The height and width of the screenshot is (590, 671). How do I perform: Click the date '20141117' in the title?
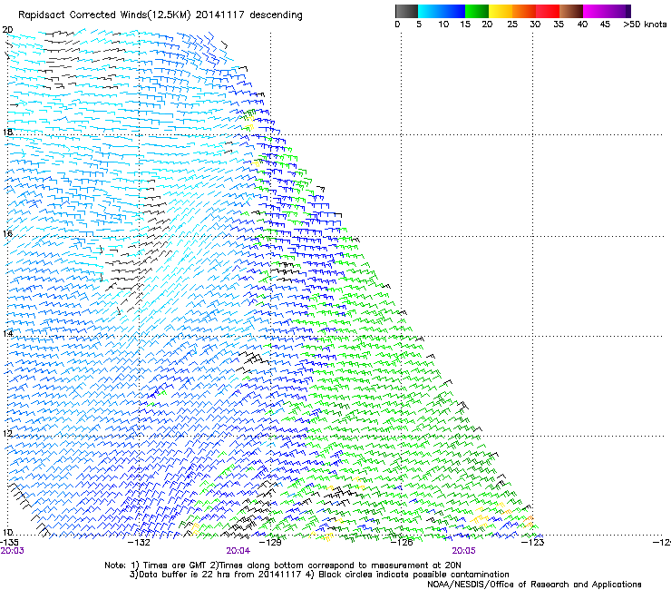(x=219, y=15)
